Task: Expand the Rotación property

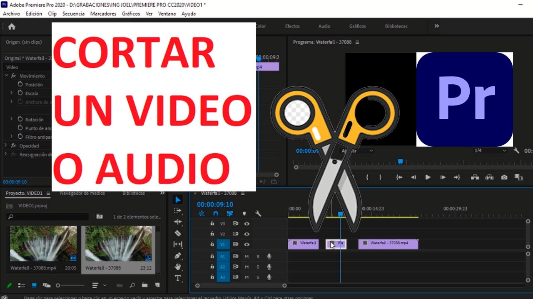Action: tap(12, 119)
